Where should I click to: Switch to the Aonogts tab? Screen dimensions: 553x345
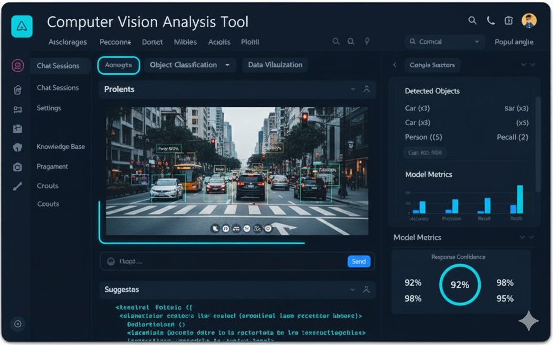(119, 65)
